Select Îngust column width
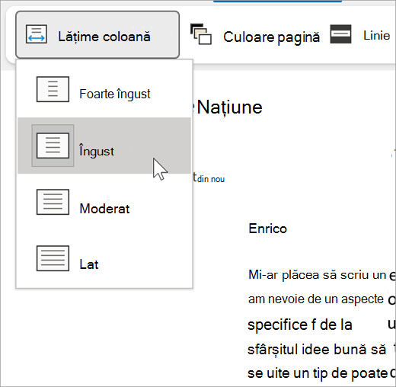This screenshot has height=387, width=396. (x=104, y=146)
